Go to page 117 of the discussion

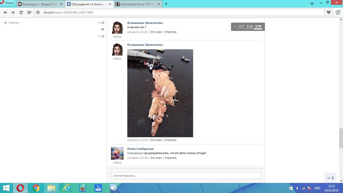[x=241, y=26]
